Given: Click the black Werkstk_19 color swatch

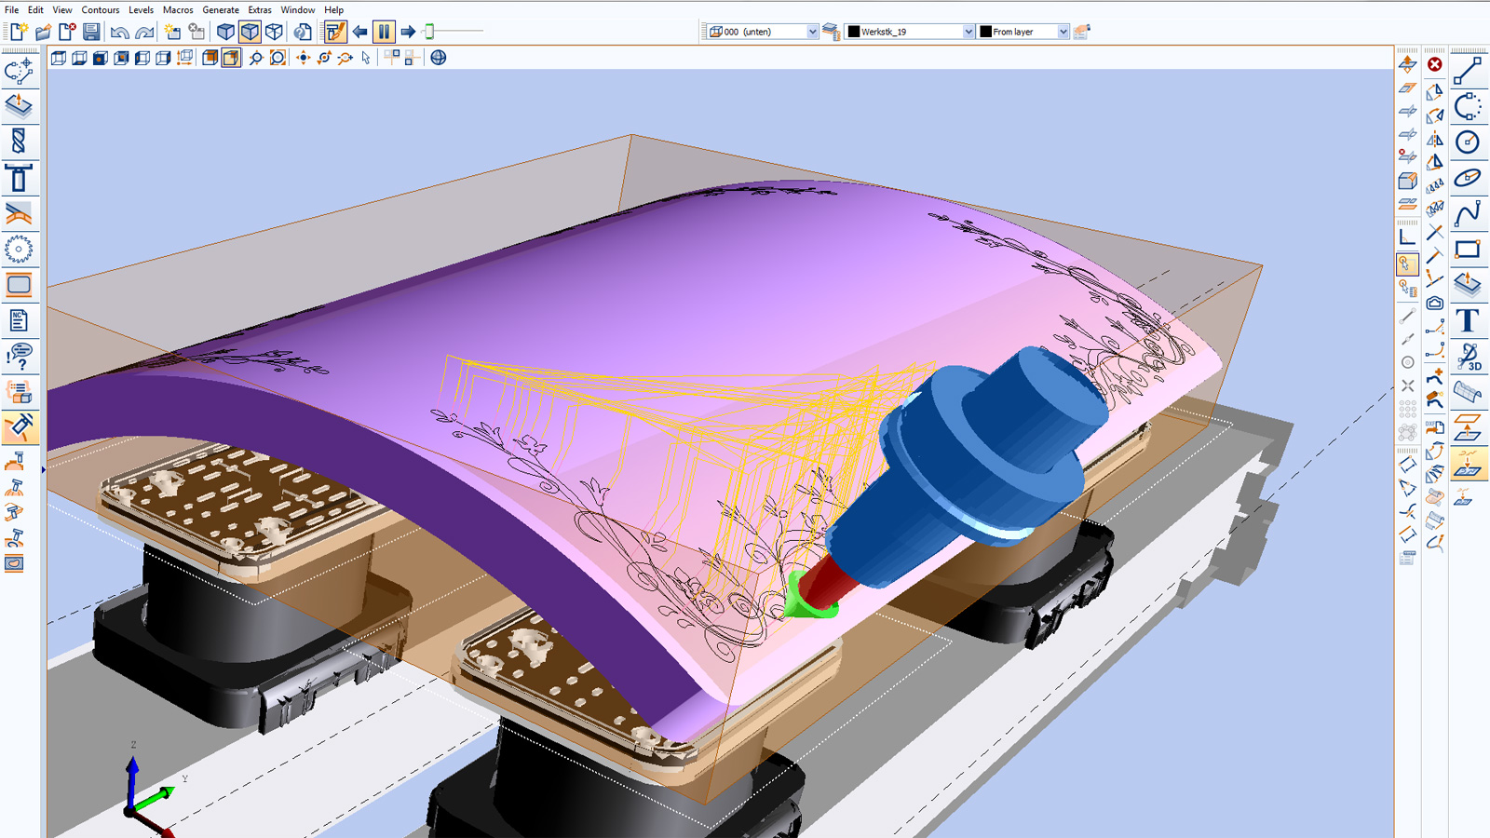Looking at the screenshot, I should click(854, 32).
